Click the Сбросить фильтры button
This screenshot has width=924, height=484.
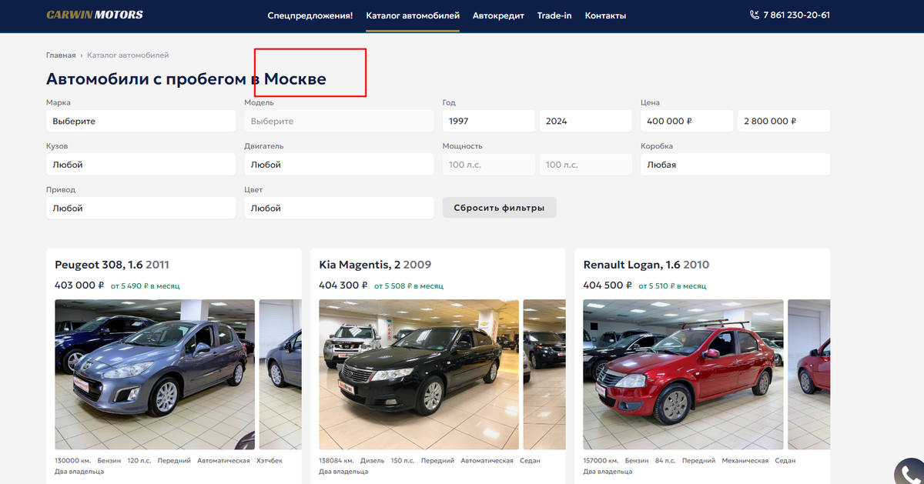(x=499, y=208)
